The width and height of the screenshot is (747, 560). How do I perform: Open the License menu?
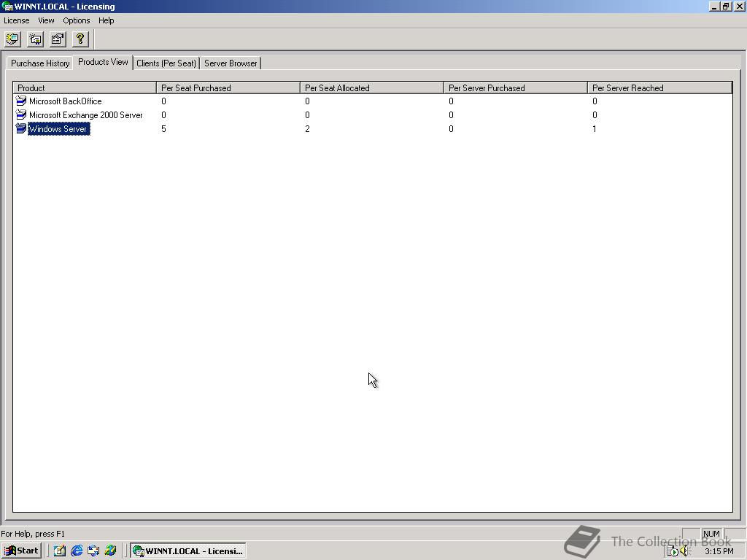[16, 20]
